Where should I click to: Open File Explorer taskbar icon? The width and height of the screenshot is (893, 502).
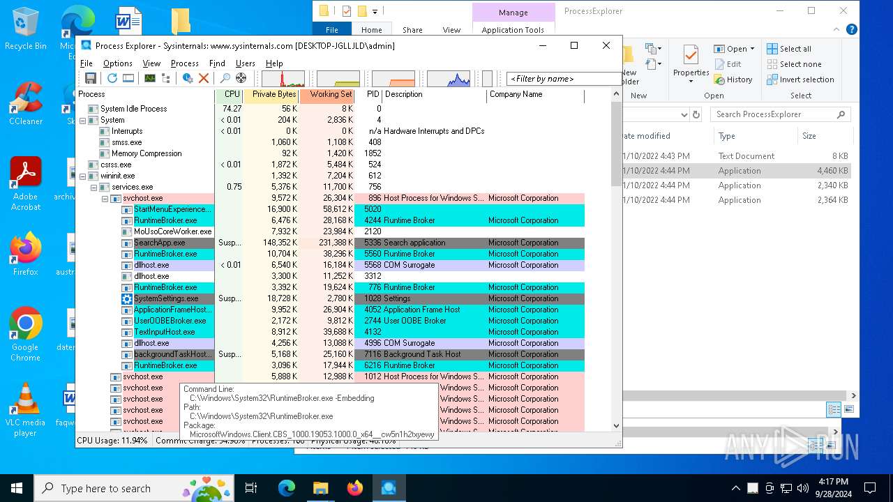coord(321,488)
